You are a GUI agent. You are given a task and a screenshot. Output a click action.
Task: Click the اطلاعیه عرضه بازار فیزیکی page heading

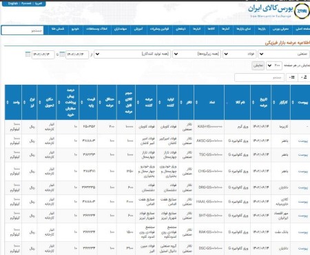(287, 43)
